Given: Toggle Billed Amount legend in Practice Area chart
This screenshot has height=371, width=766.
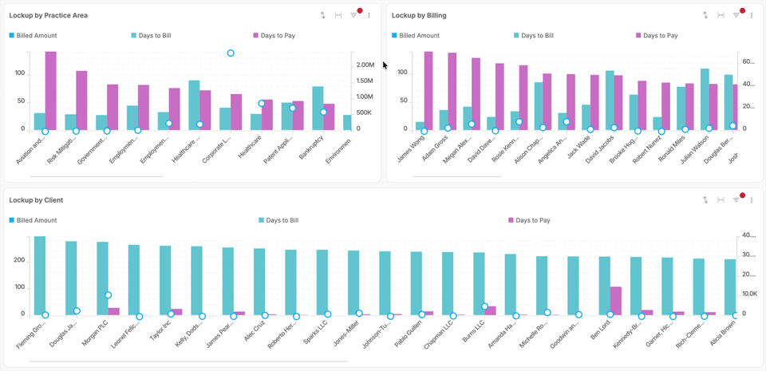Looking at the screenshot, I should [x=36, y=36].
